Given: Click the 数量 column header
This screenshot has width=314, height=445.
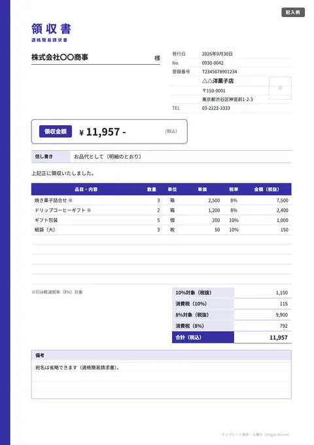Looking at the screenshot, I should click(152, 189).
